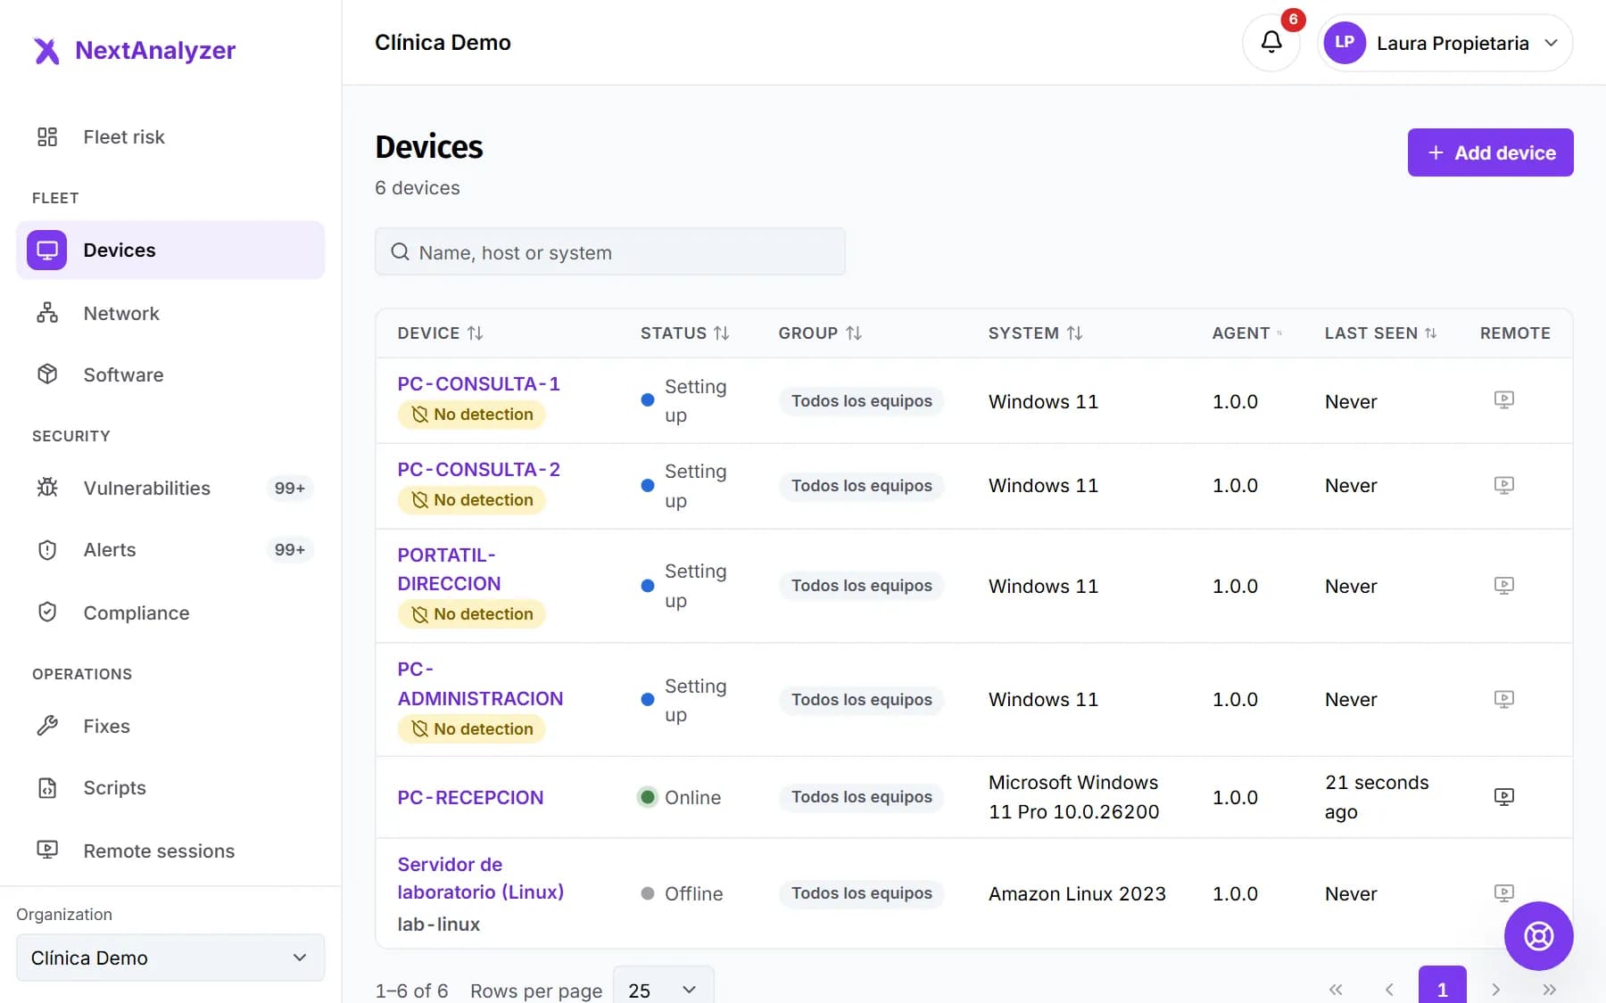Sort by Group column arrows
1606x1003 pixels.
[x=854, y=333]
